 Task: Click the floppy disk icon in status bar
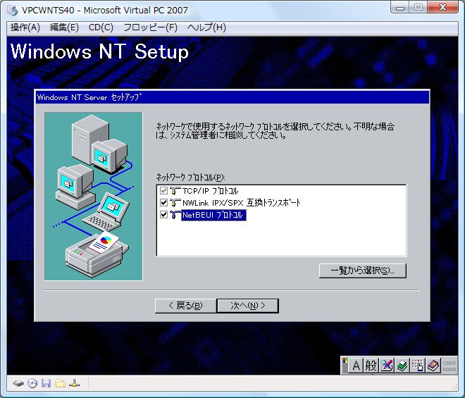coord(46,383)
